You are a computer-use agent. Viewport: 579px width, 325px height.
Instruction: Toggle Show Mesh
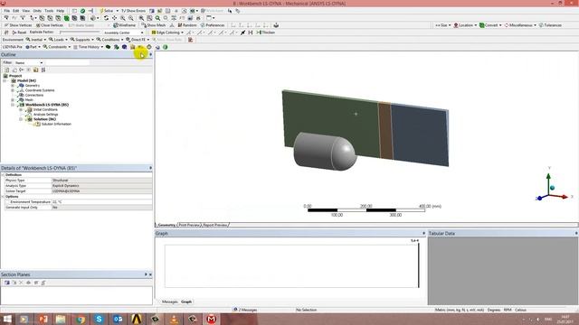point(154,25)
